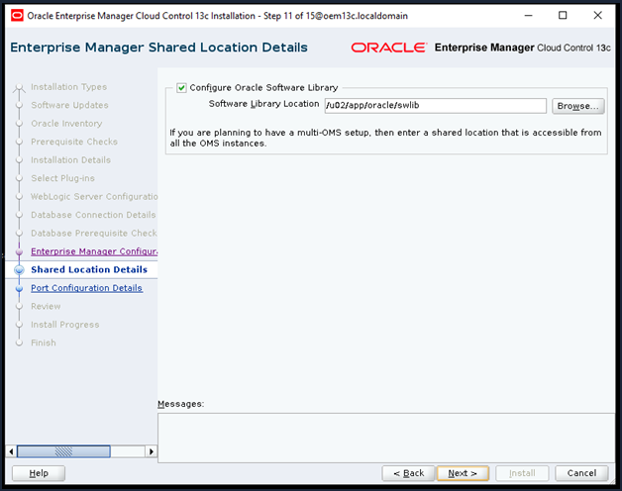Screen dimensions: 622x491
Task: Open the Browse file chooser
Action: point(578,106)
